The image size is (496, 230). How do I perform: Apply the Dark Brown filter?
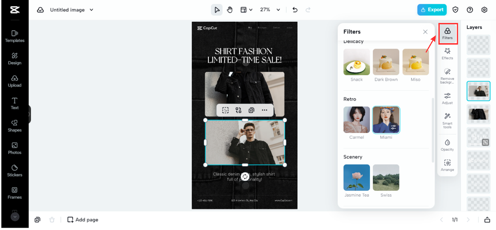click(x=386, y=62)
